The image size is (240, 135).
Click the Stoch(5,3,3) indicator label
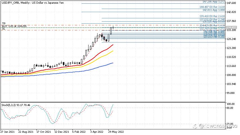(16, 105)
